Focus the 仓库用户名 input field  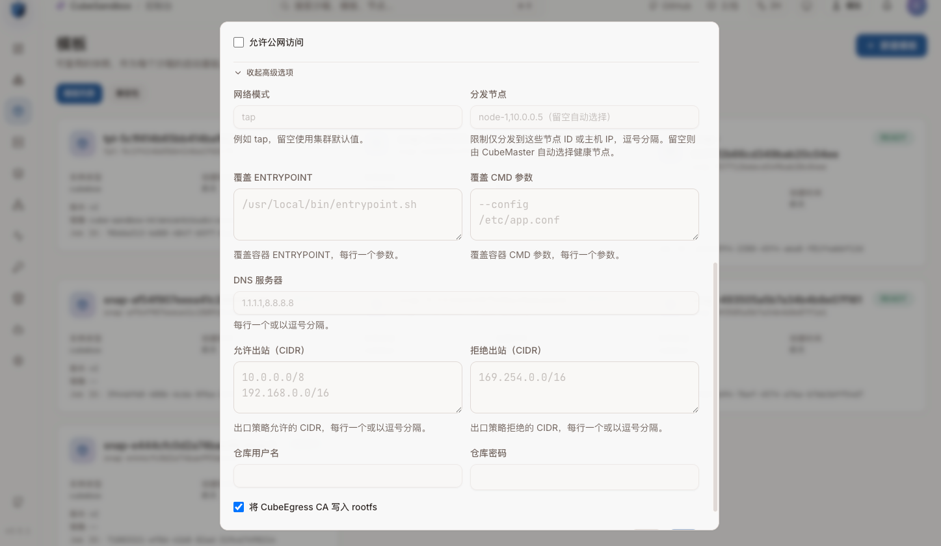pyautogui.click(x=348, y=476)
